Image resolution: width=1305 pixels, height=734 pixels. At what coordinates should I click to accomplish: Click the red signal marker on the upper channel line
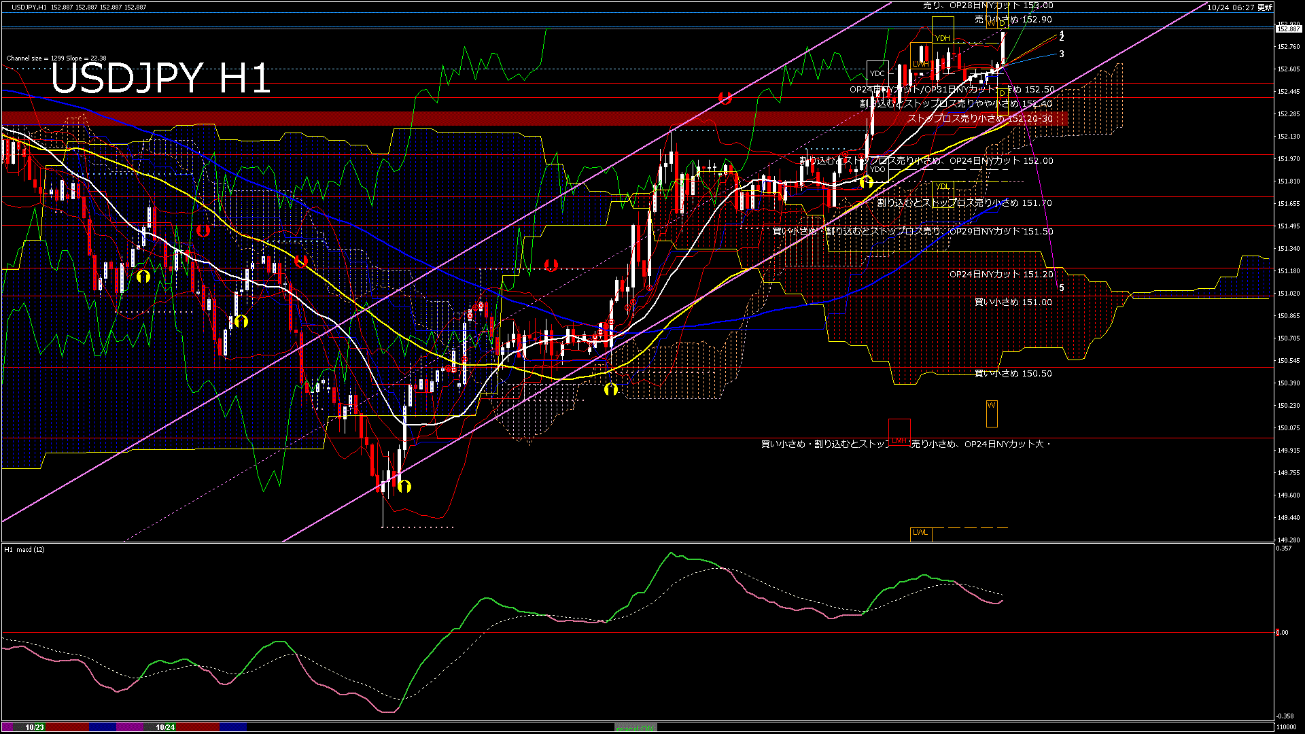[725, 99]
